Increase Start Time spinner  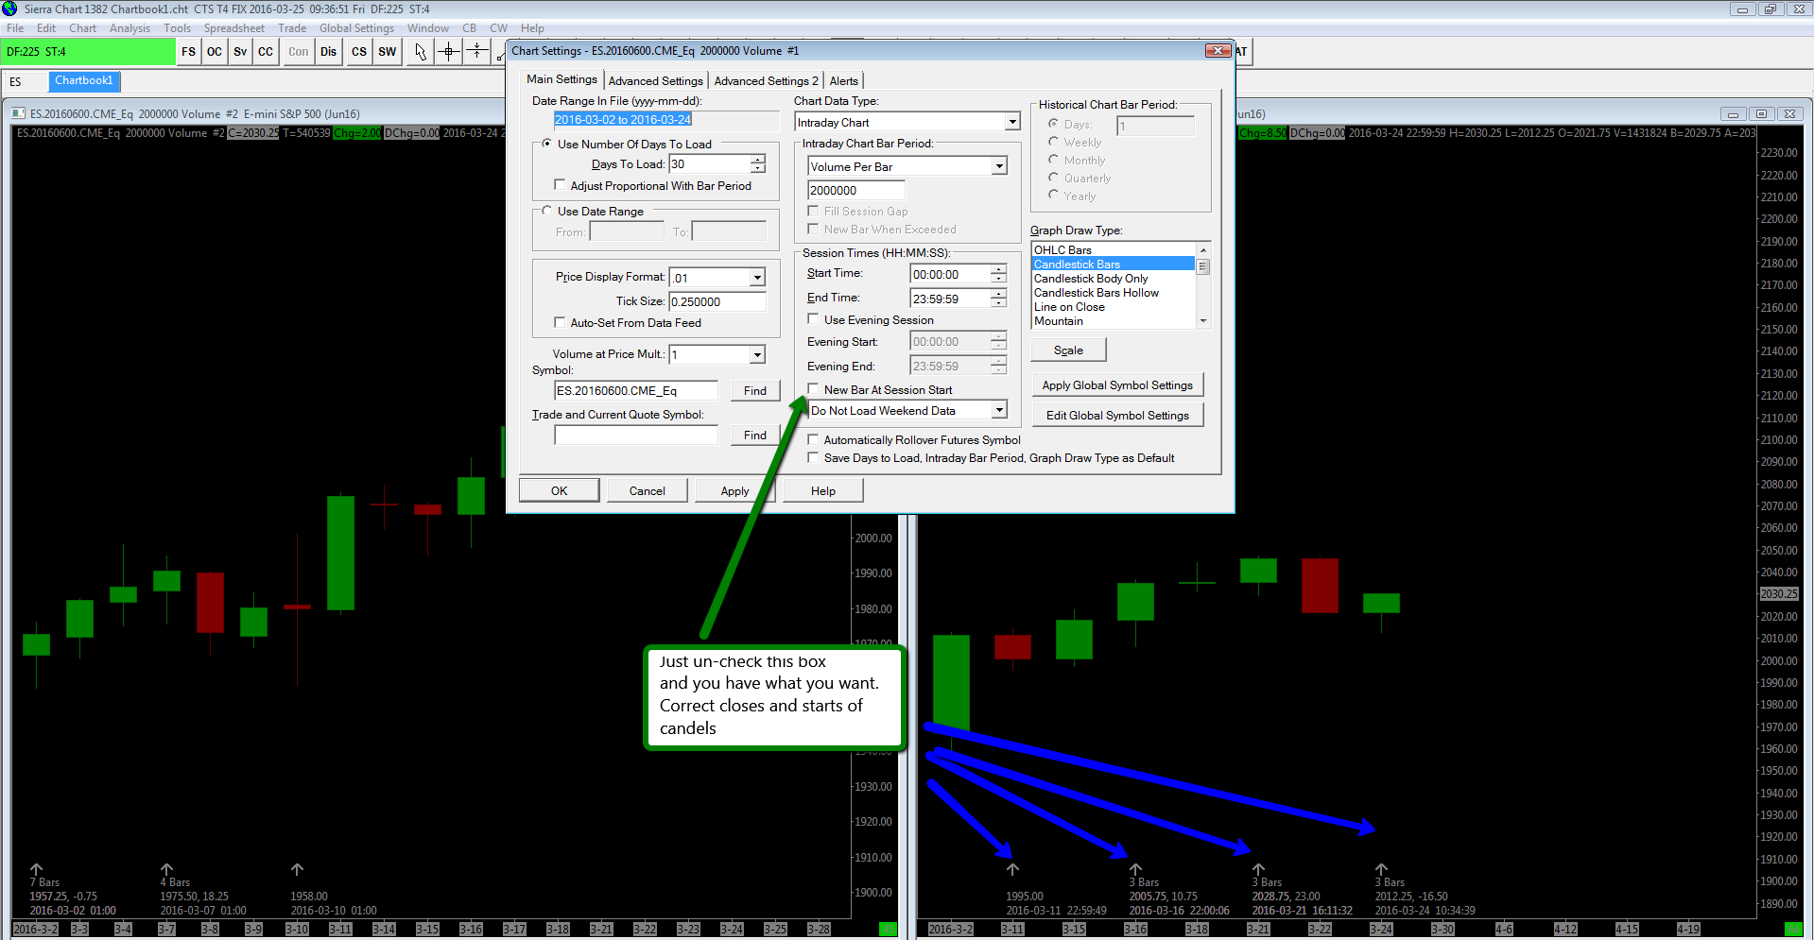[x=999, y=269]
